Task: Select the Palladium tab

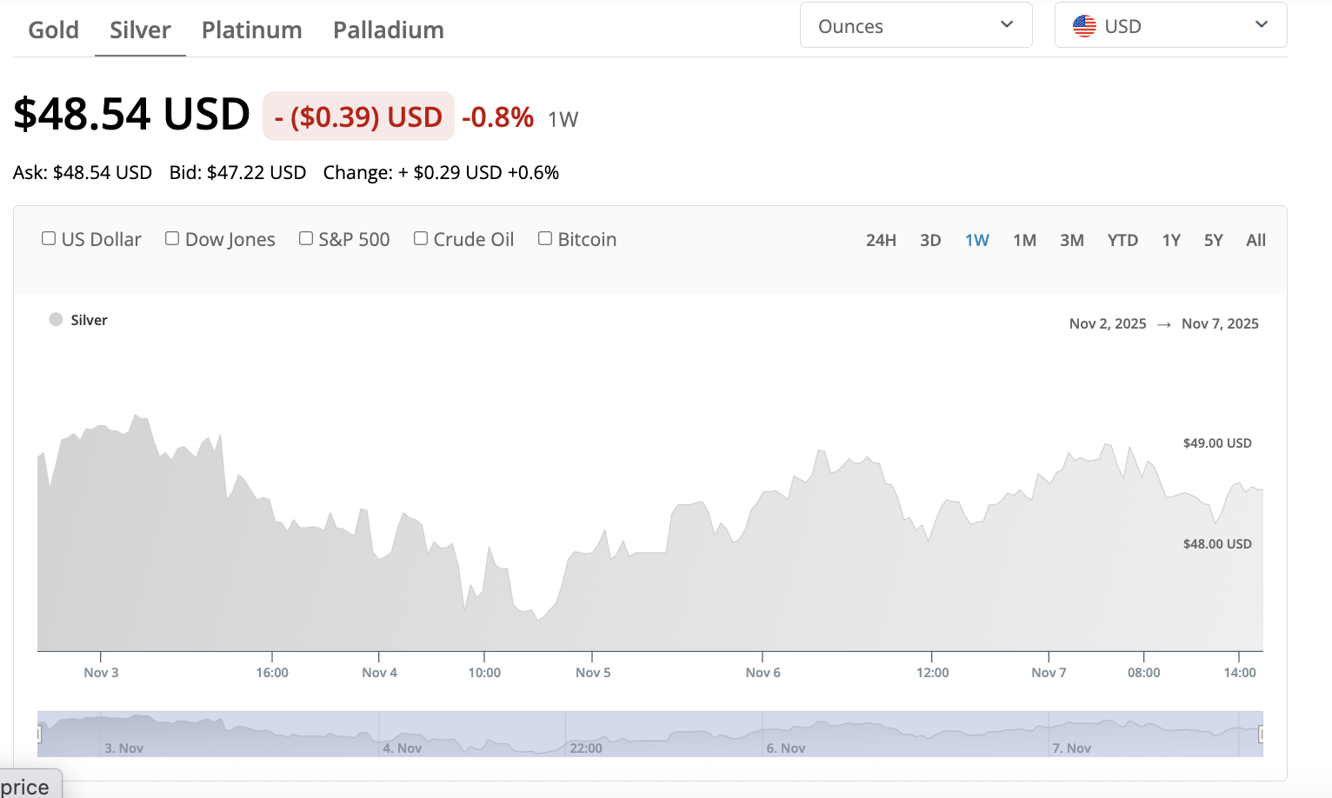Action: click(x=389, y=30)
